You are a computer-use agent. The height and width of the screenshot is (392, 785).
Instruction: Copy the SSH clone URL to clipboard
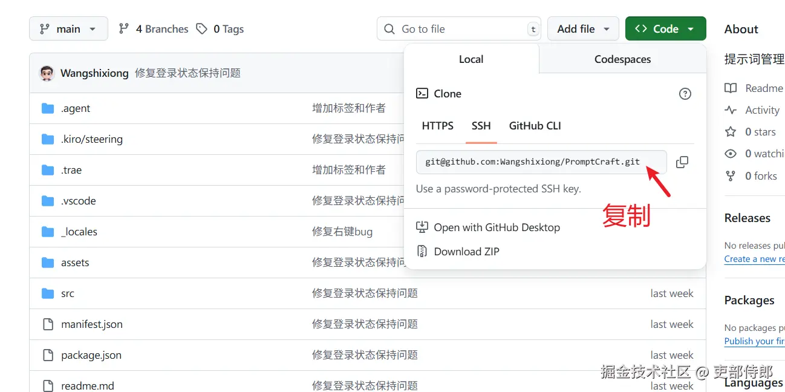point(682,162)
